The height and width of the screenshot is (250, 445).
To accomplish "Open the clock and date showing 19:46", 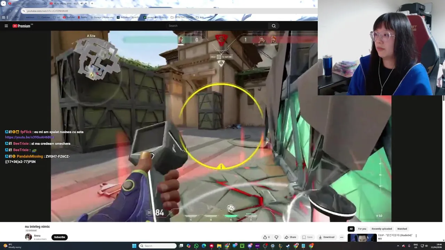I will point(437,246).
